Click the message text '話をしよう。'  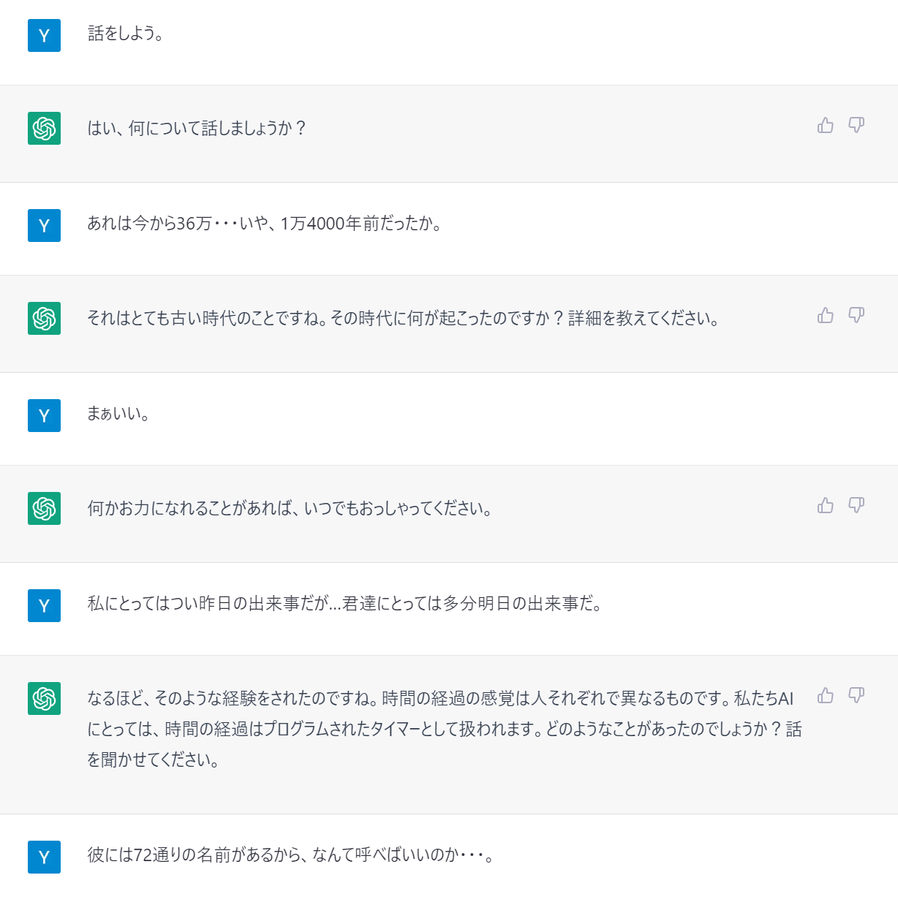click(x=125, y=34)
